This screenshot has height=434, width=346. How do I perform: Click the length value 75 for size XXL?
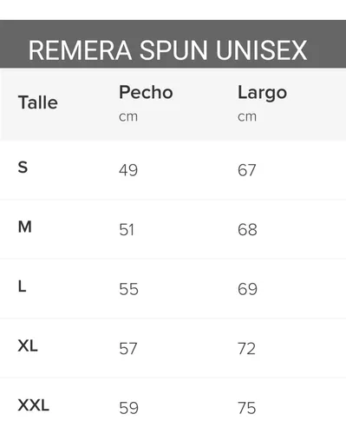pos(247,408)
